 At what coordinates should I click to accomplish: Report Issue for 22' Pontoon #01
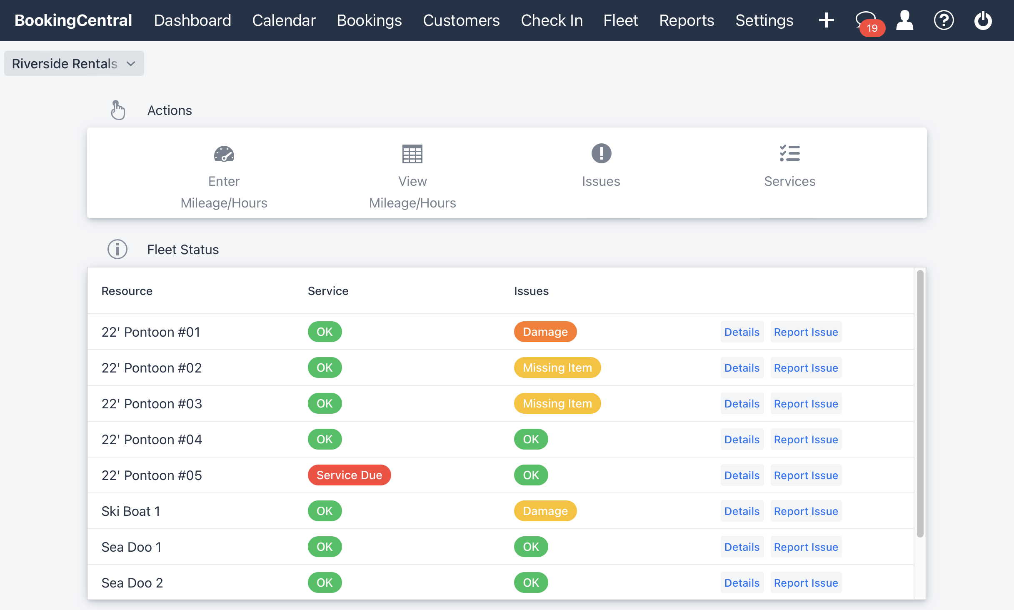click(x=806, y=332)
